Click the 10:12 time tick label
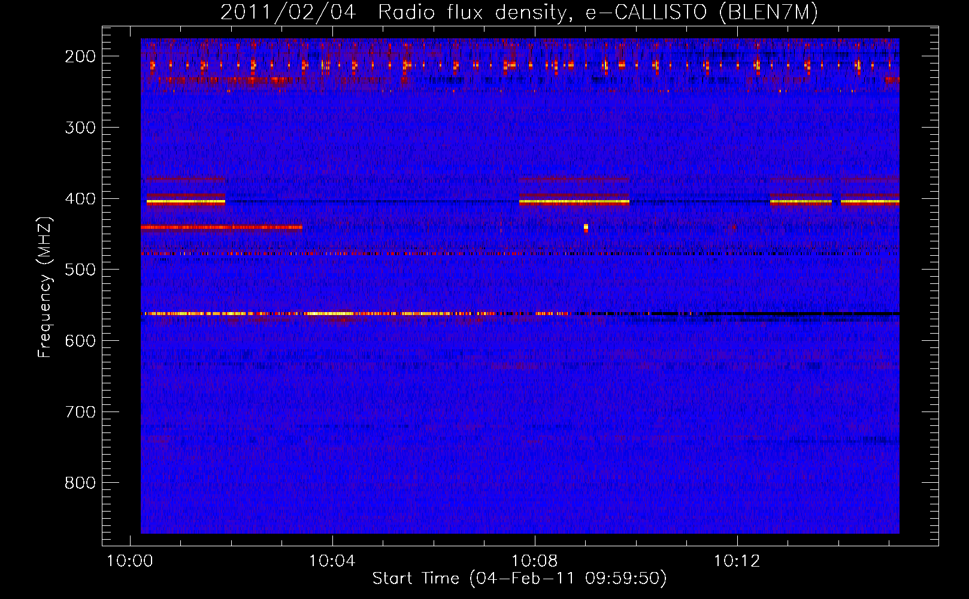The image size is (969, 599). pyautogui.click(x=737, y=561)
